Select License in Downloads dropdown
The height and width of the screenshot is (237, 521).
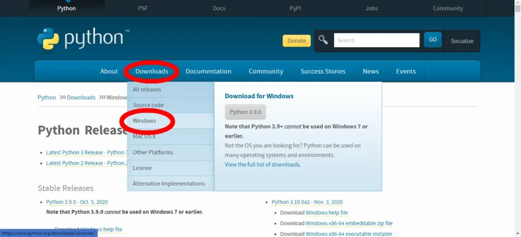(x=170, y=168)
